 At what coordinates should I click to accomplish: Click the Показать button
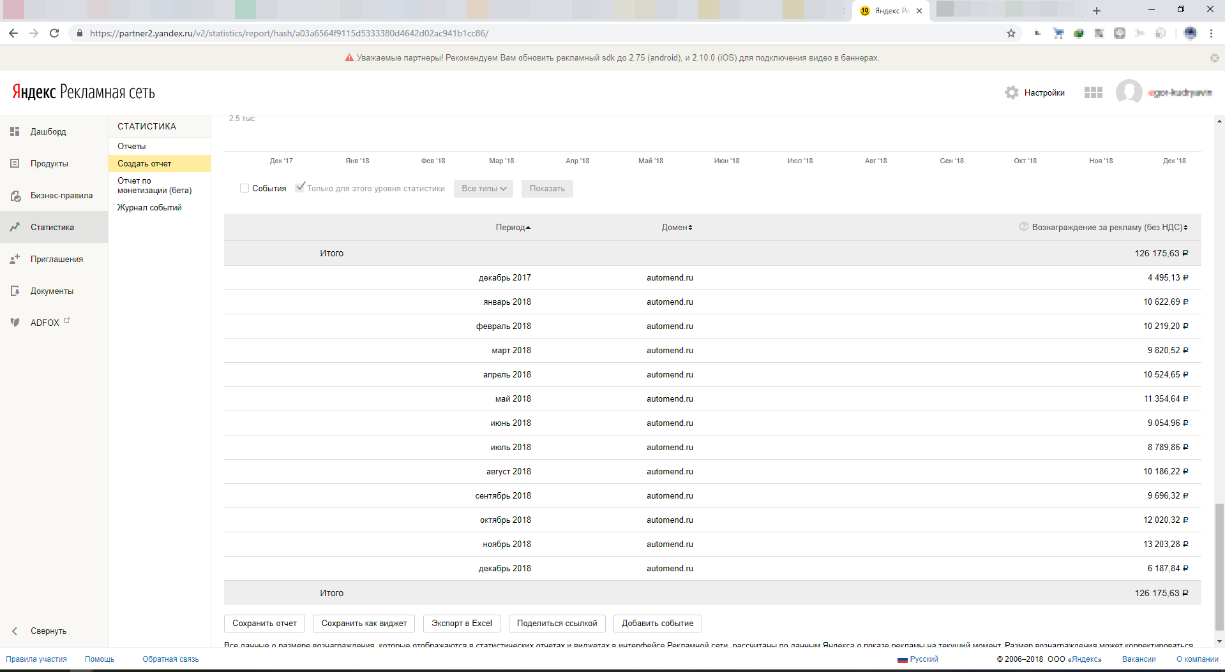click(547, 189)
